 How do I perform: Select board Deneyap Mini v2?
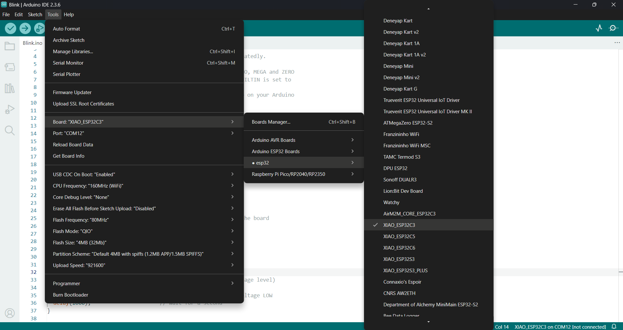pyautogui.click(x=428, y=77)
